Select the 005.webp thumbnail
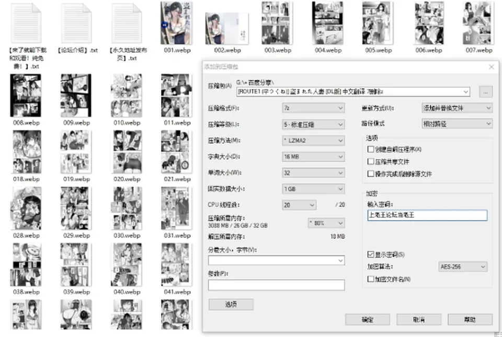 click(378, 23)
